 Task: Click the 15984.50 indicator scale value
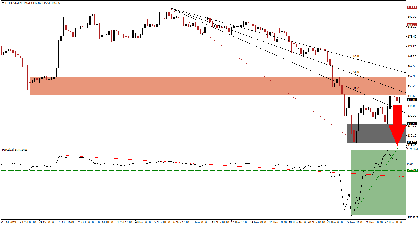pyautogui.click(x=413, y=149)
